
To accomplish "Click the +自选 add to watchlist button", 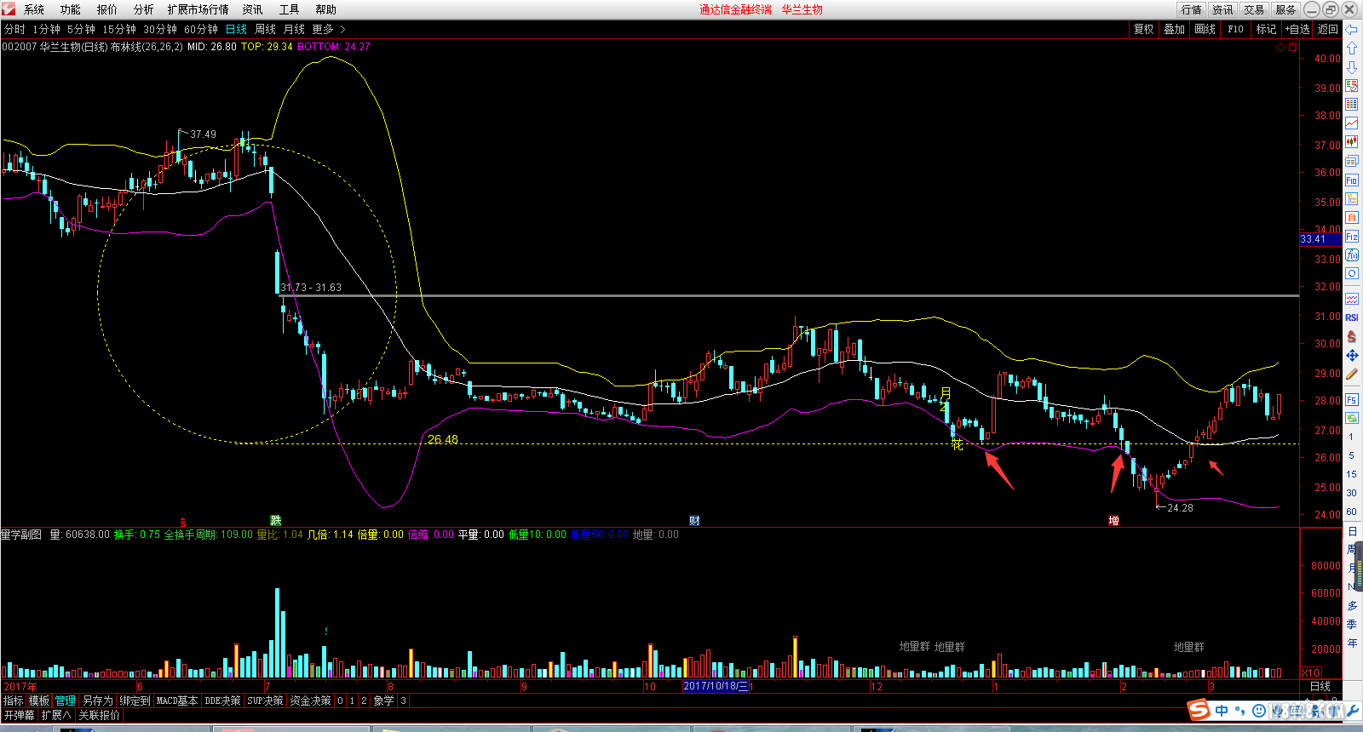I will [1297, 29].
